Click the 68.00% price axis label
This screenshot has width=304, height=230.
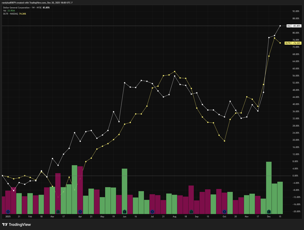pos(296,54)
